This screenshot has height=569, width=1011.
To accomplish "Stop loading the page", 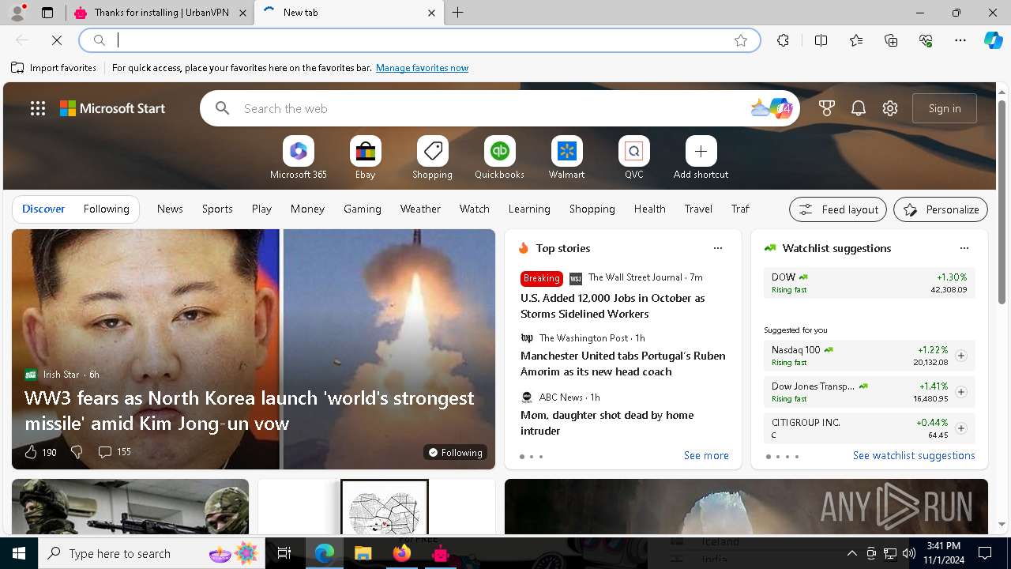I will (x=57, y=40).
